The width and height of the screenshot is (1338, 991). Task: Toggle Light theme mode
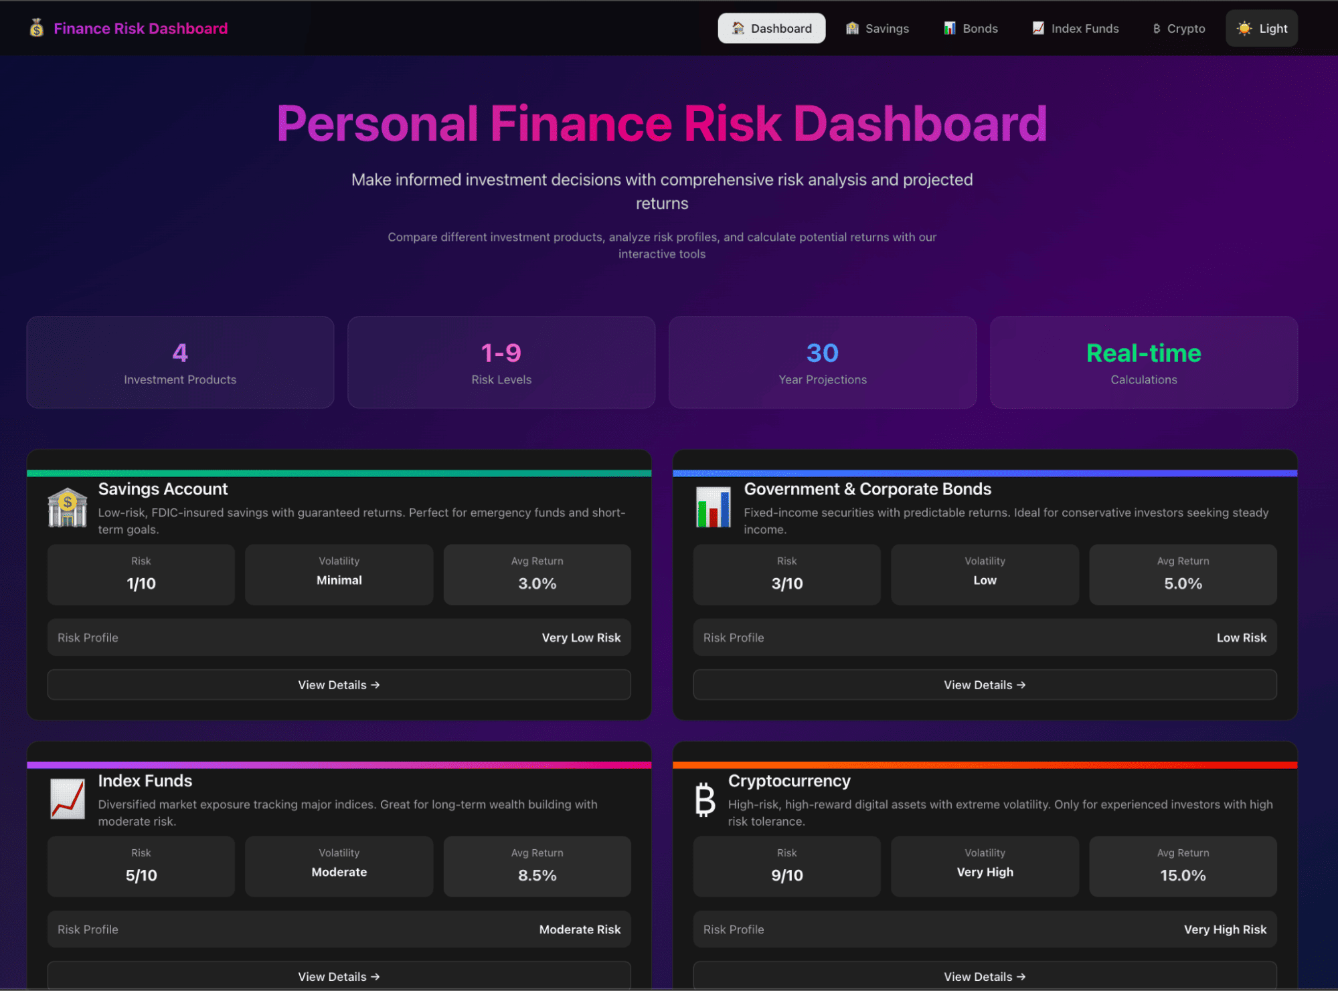click(1261, 28)
